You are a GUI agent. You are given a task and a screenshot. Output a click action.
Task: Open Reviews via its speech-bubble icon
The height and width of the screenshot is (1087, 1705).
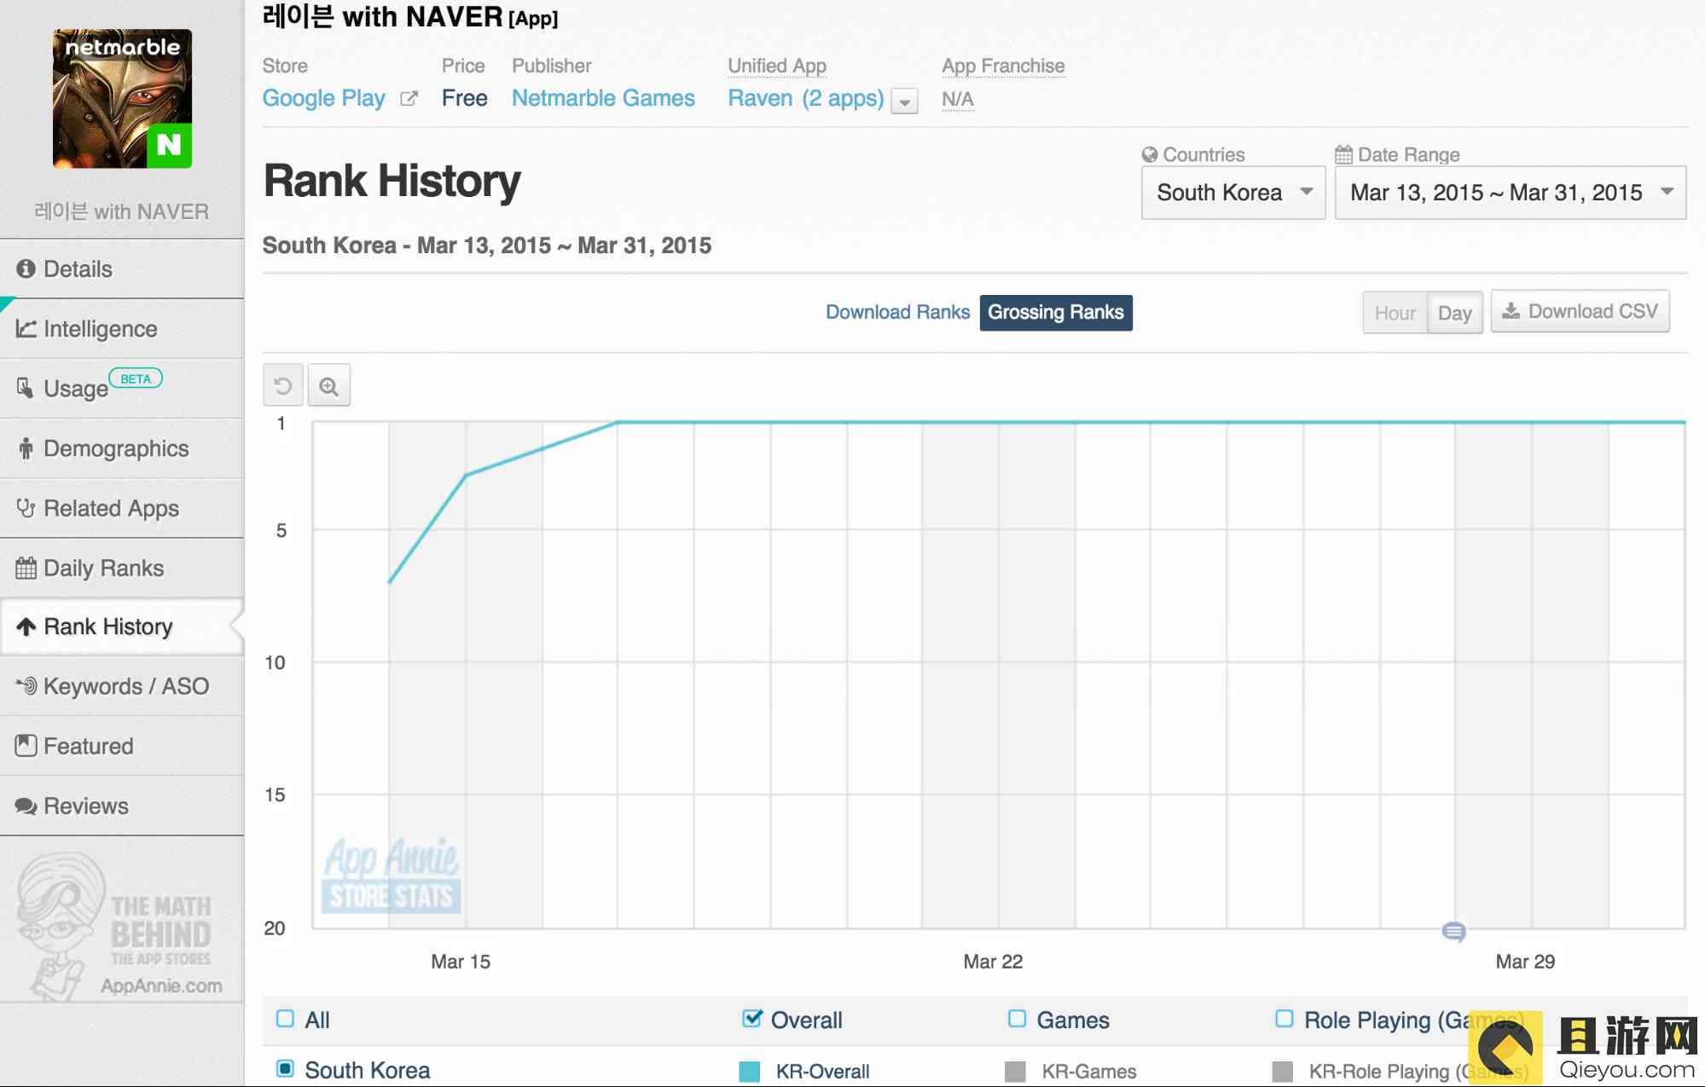26,806
